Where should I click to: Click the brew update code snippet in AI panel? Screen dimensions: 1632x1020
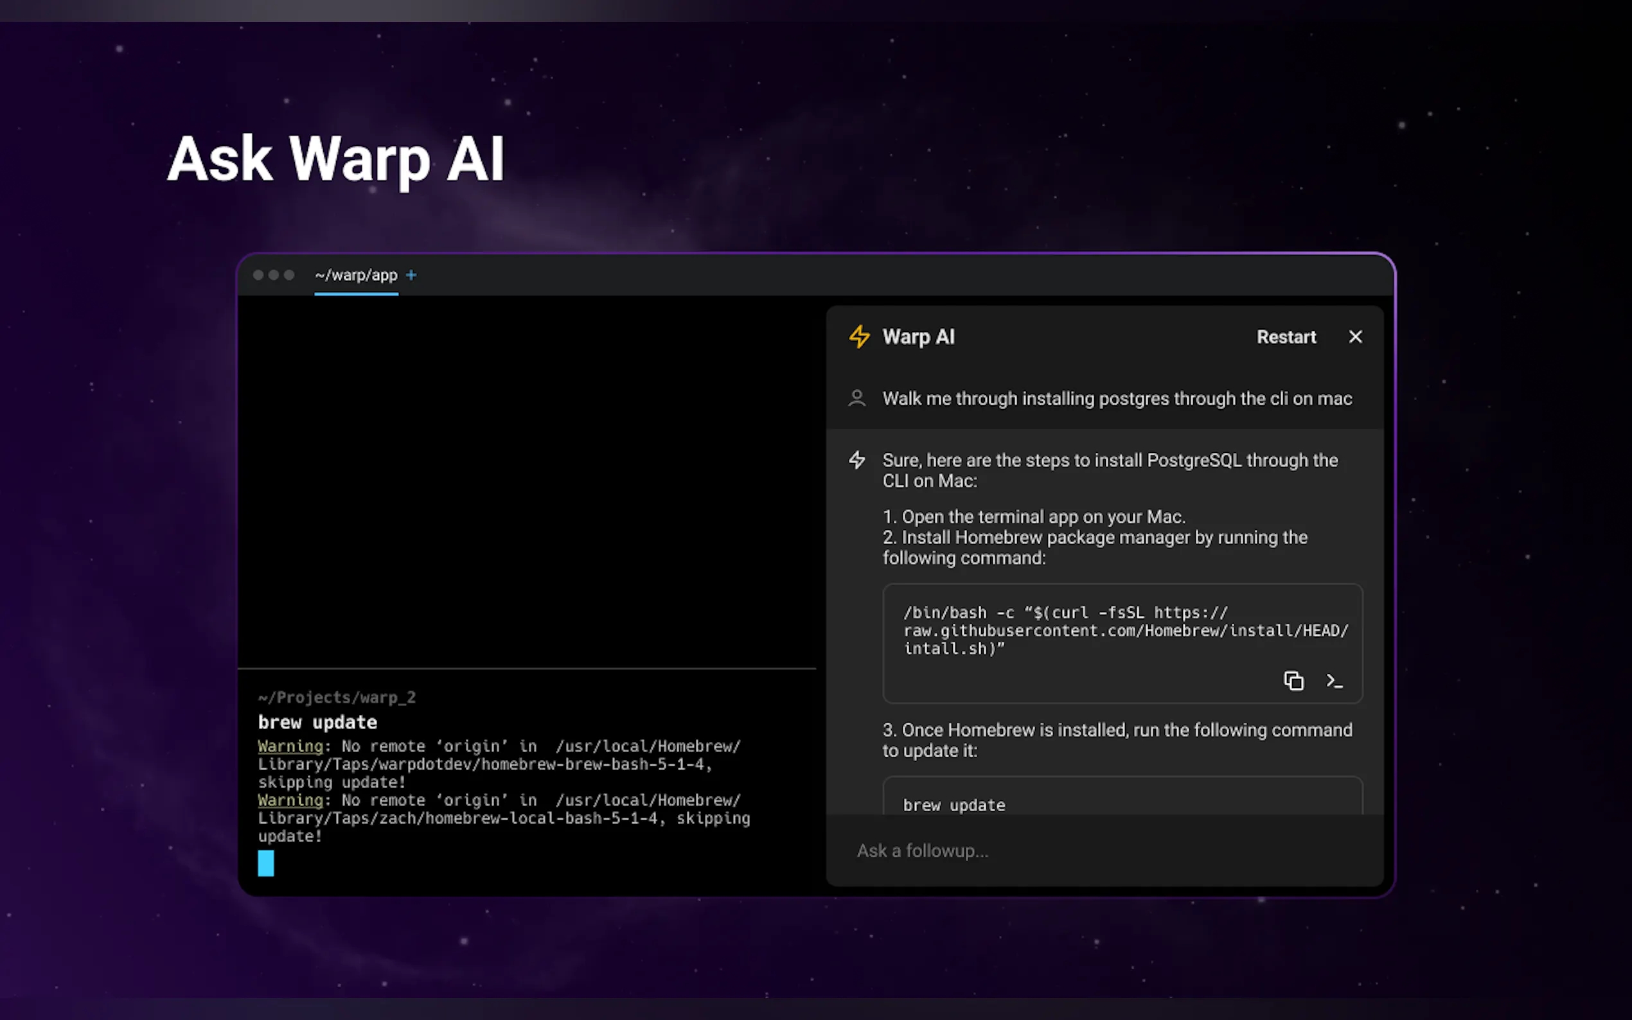tap(954, 805)
